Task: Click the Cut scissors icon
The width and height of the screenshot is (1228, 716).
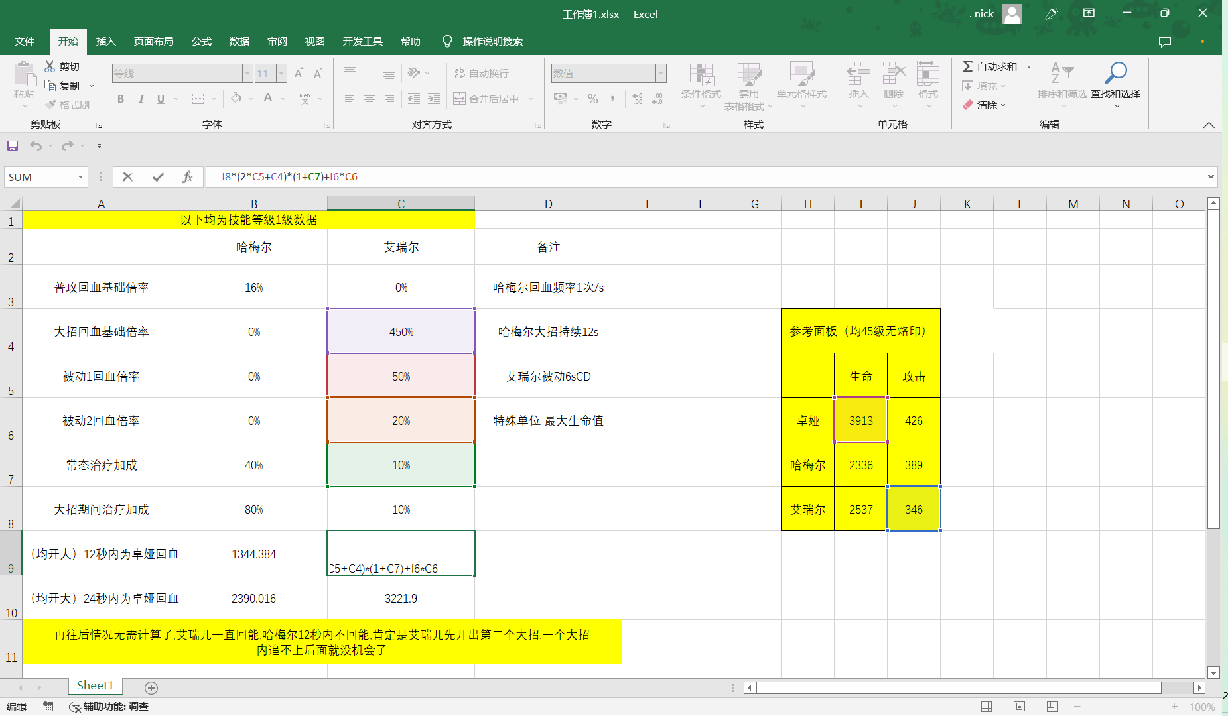Action: [x=50, y=66]
